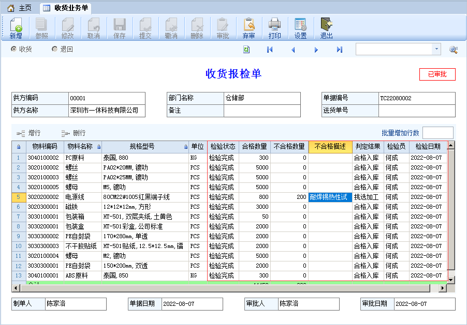The height and width of the screenshot is (325, 467).
Task: Go to the first record
Action: point(270,50)
